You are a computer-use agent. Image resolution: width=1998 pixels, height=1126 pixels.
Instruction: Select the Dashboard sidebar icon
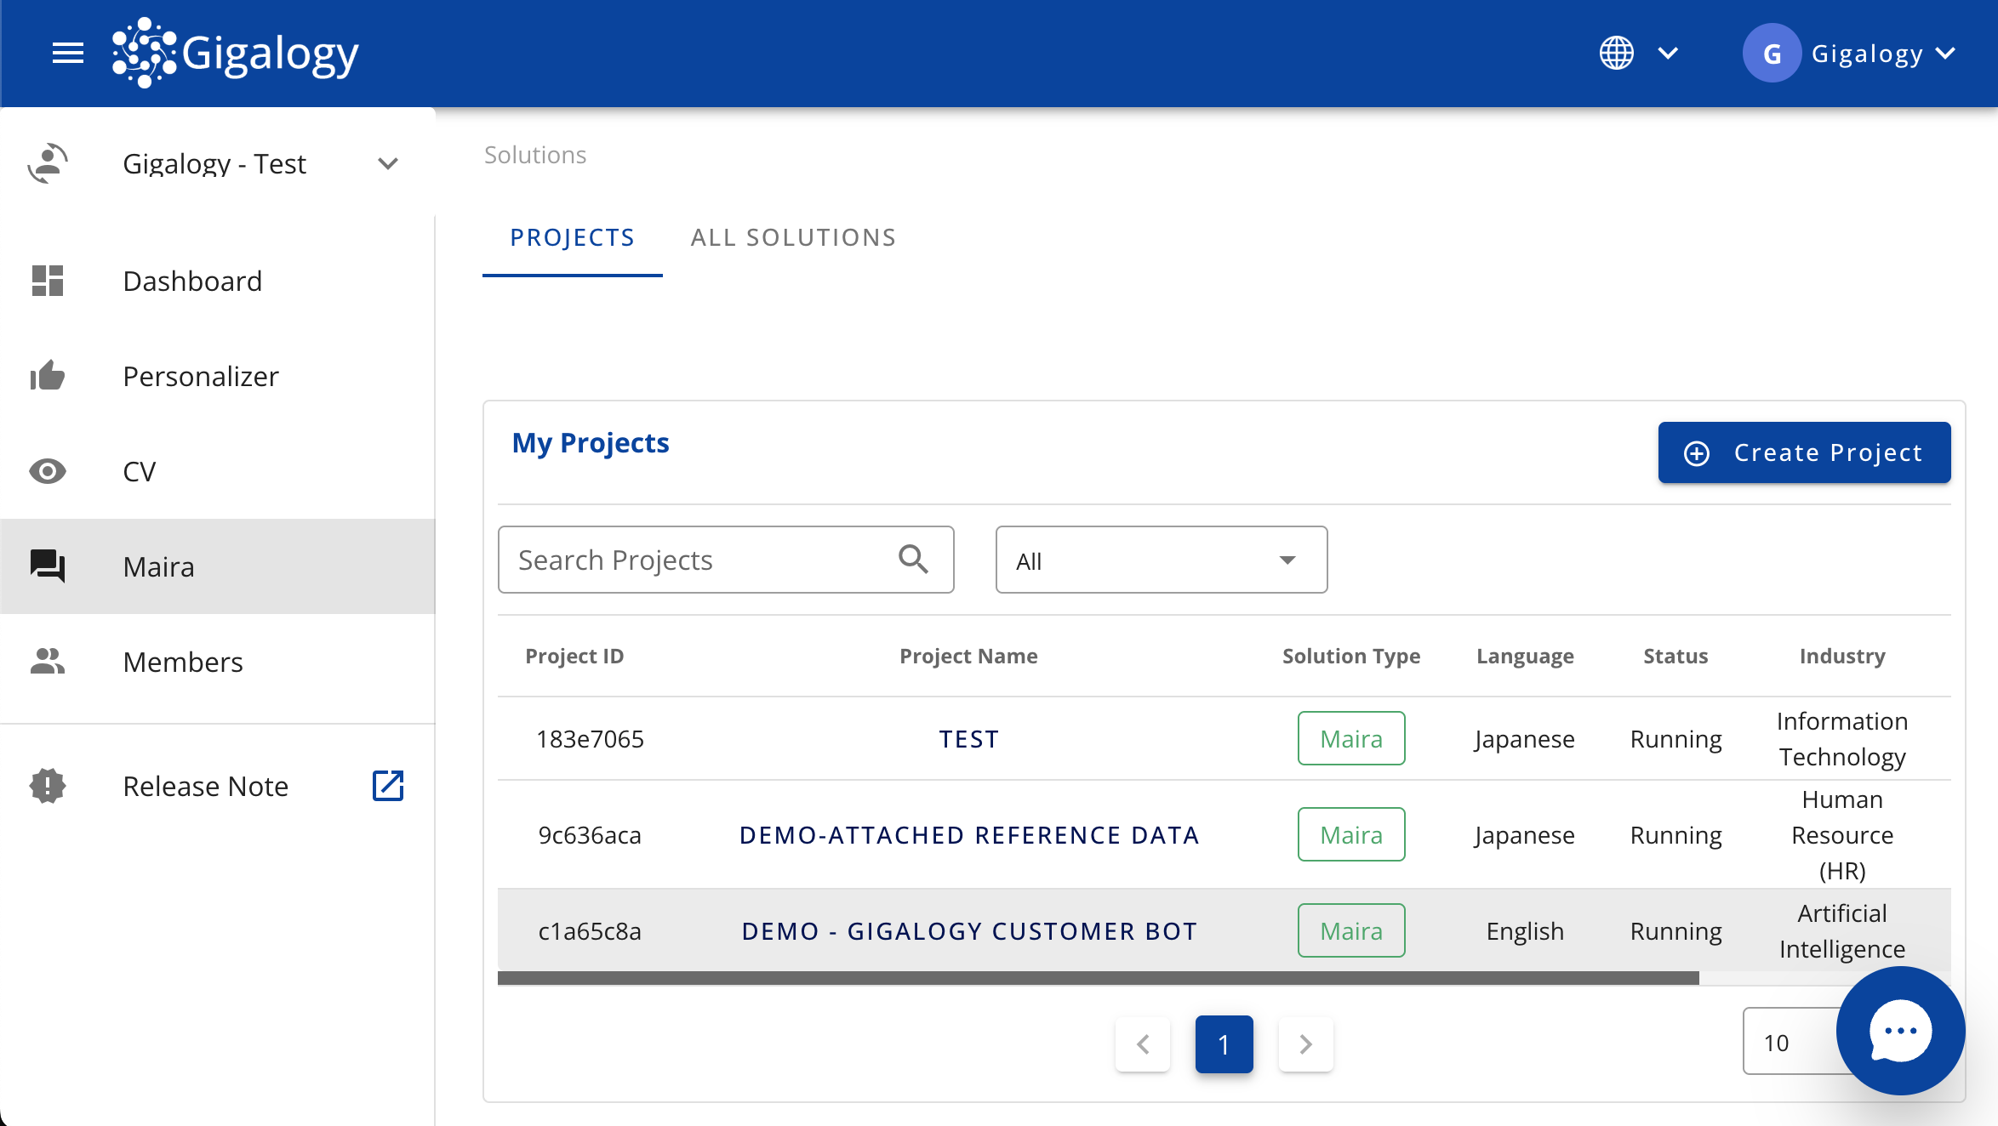coord(47,281)
